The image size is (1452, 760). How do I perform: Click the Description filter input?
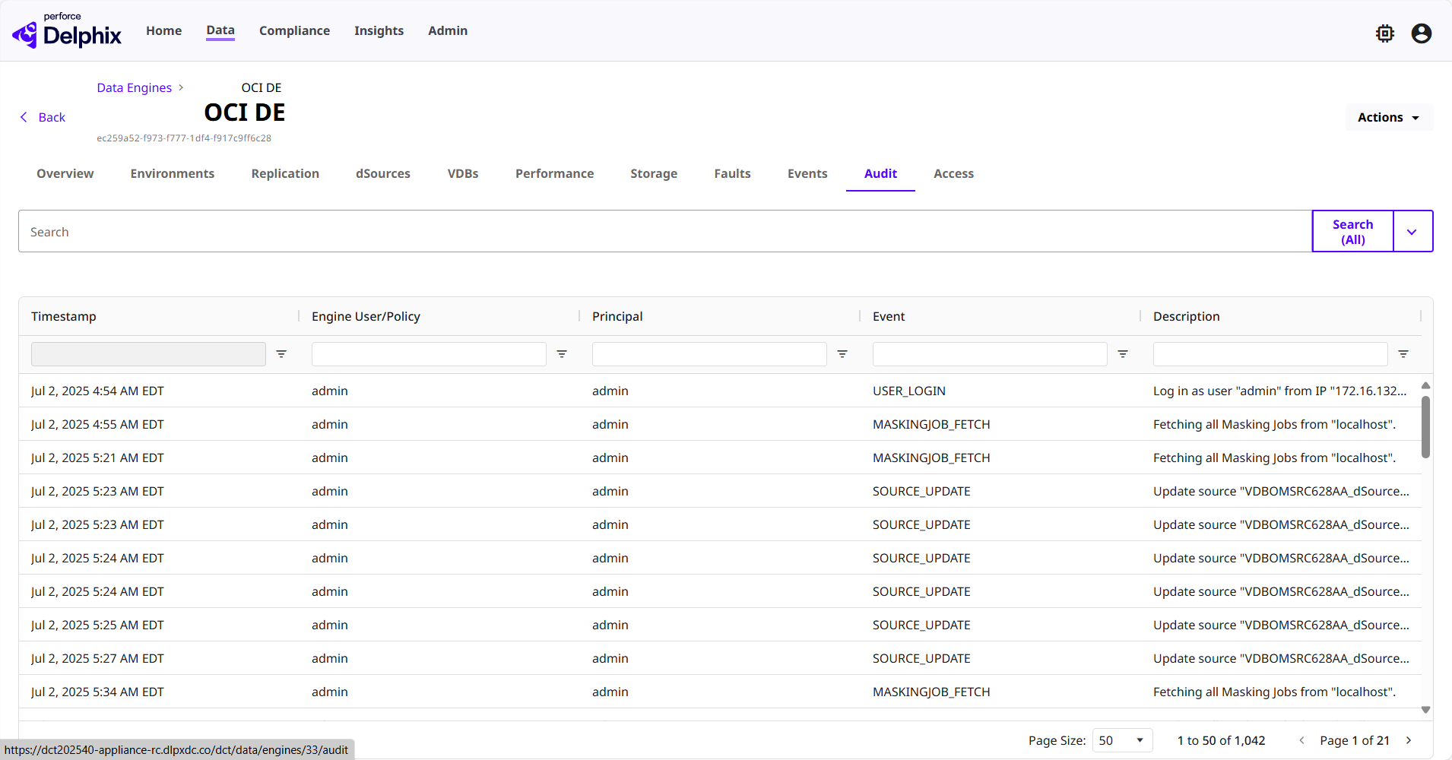coord(1270,354)
